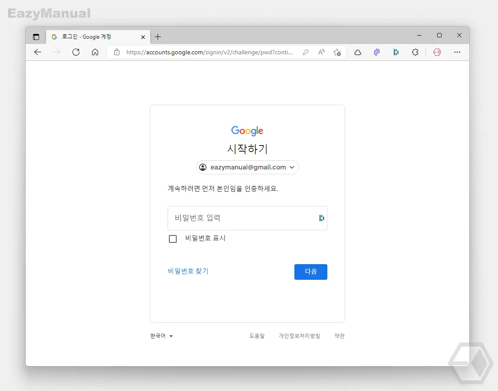Open the purple clip extension icon
Image resolution: width=498 pixels, height=391 pixels.
[377, 52]
